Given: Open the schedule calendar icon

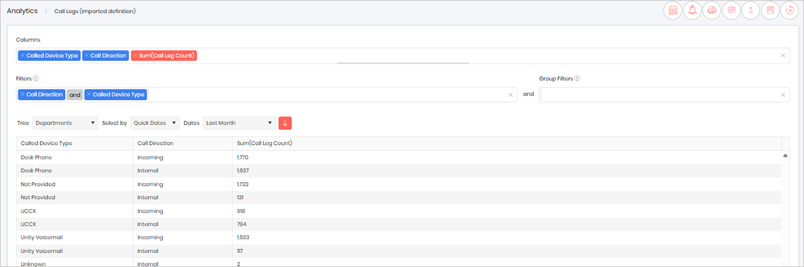Looking at the screenshot, I should pyautogui.click(x=673, y=10).
